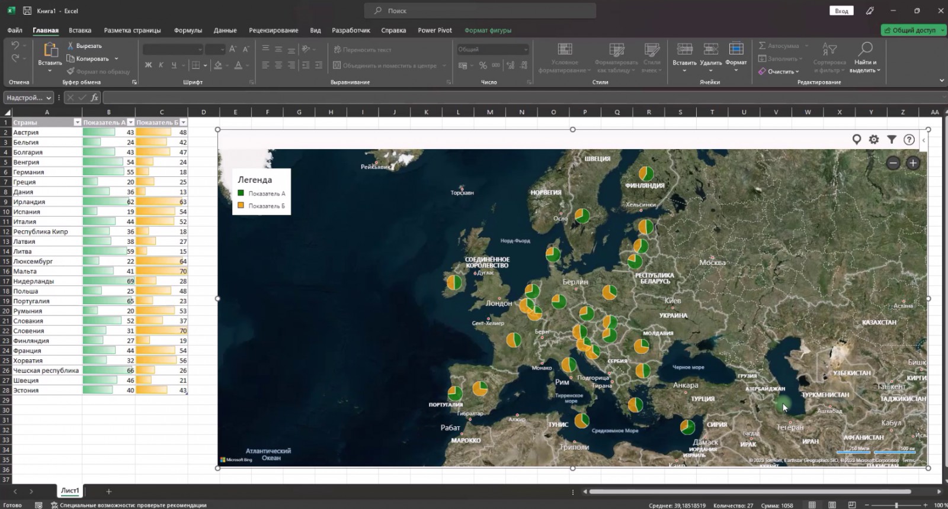
Task: Click the Общий доступ share button
Action: click(909, 30)
